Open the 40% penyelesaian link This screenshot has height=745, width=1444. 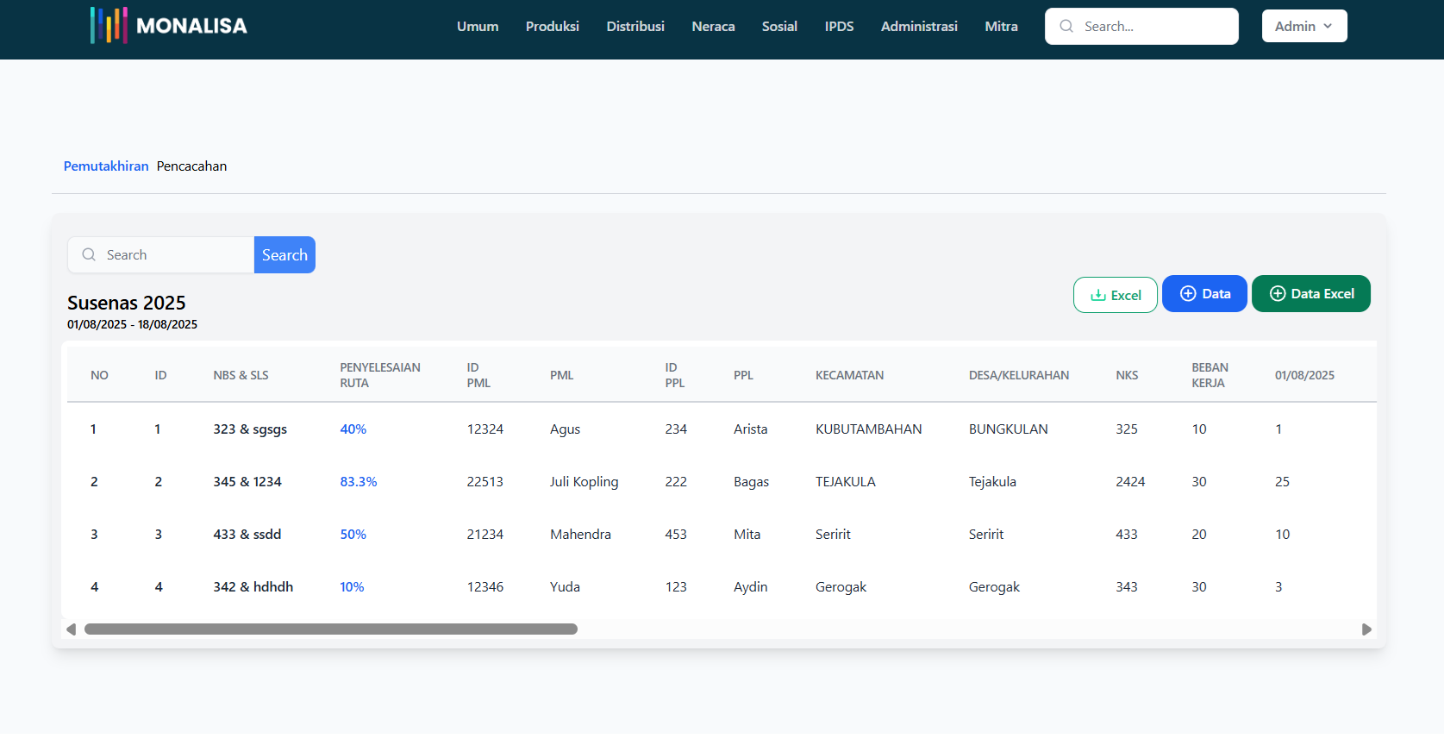[x=353, y=429]
